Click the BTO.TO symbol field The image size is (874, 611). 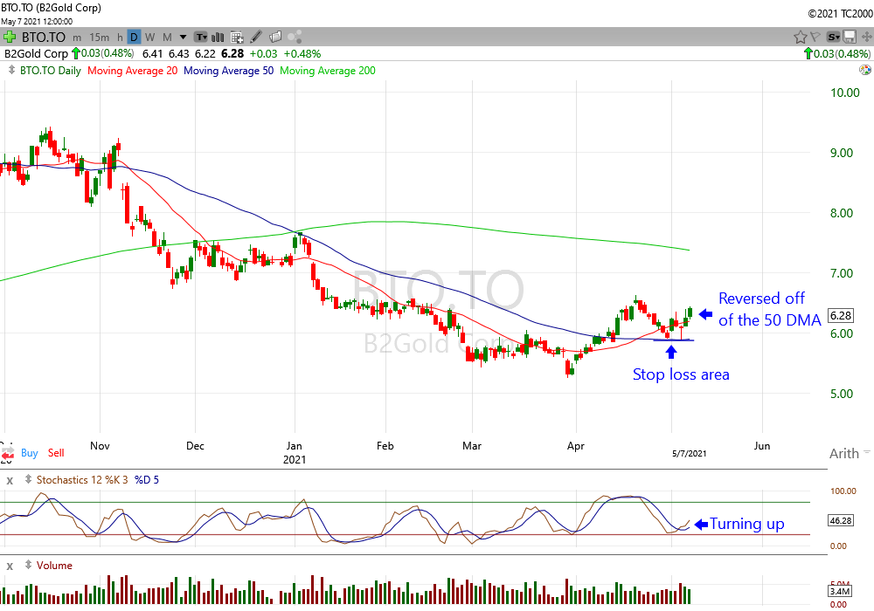click(44, 38)
